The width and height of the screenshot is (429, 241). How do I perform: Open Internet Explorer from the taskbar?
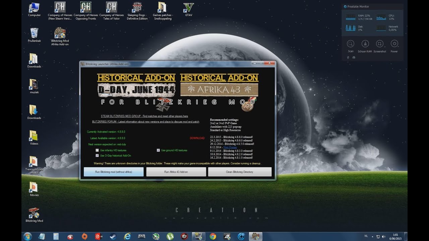tap(127, 236)
